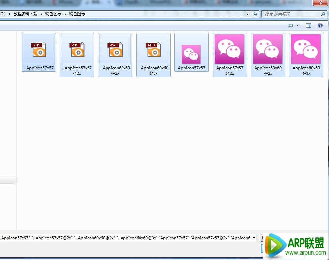
Task: Open the view options dropdown arrow
Action: 297,25
